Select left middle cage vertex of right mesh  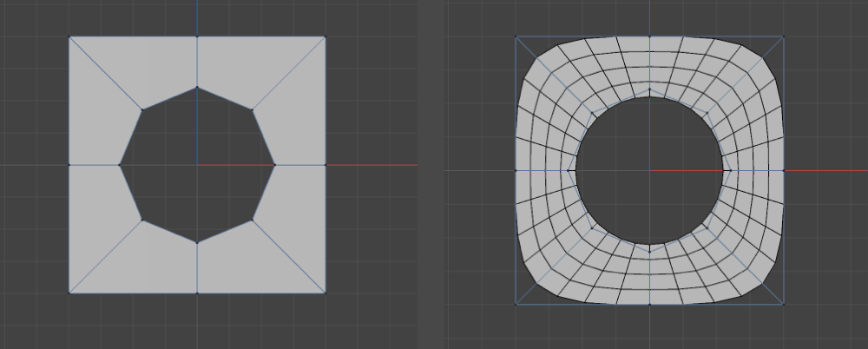[516, 170]
